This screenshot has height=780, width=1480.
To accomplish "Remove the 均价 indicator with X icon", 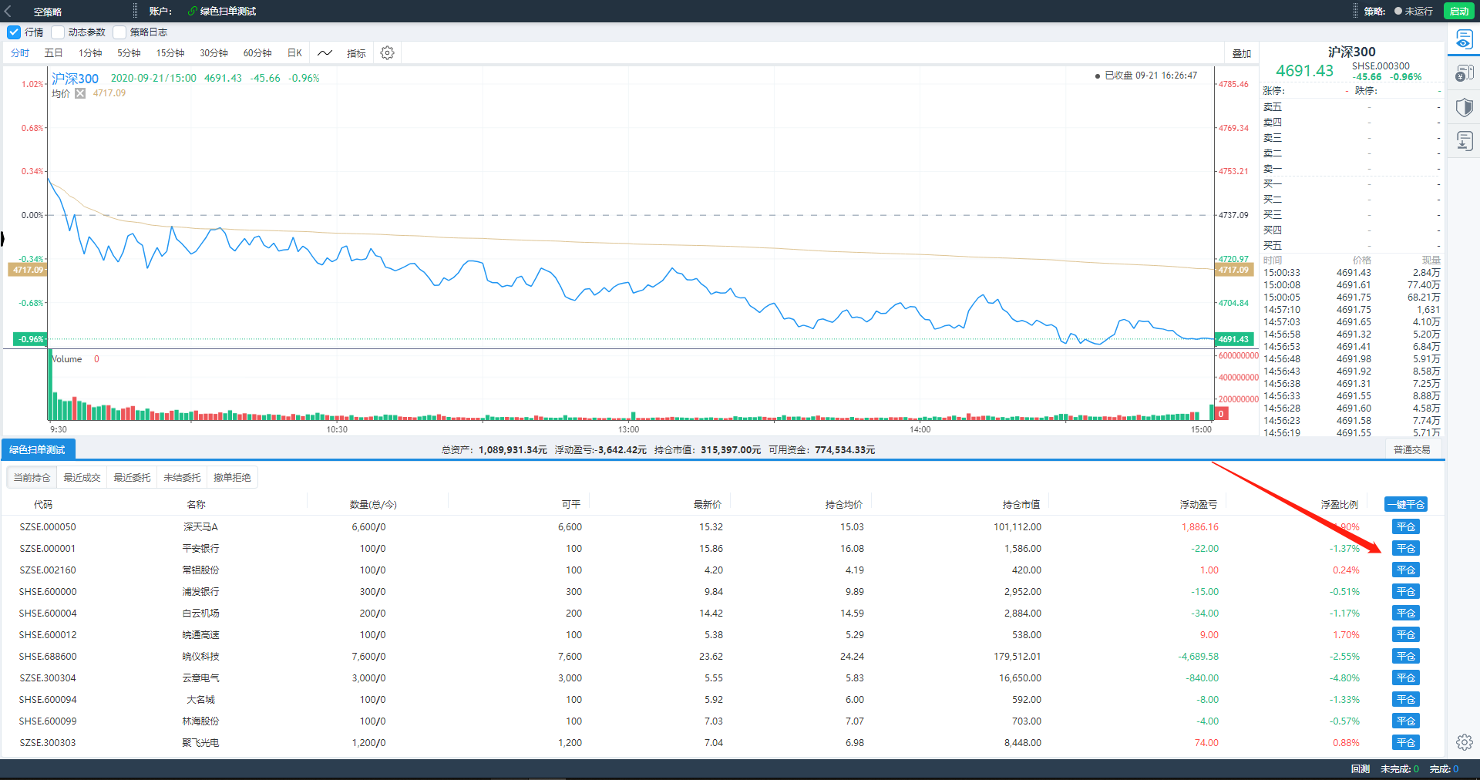I will coord(80,93).
